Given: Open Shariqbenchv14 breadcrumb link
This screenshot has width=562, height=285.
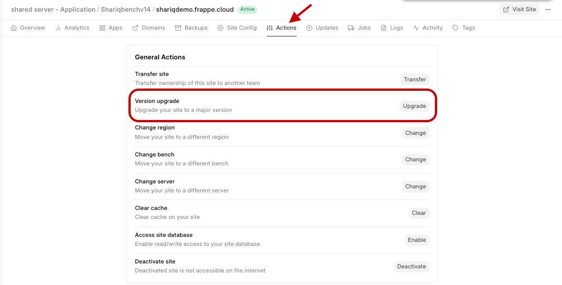Looking at the screenshot, I should [x=125, y=9].
